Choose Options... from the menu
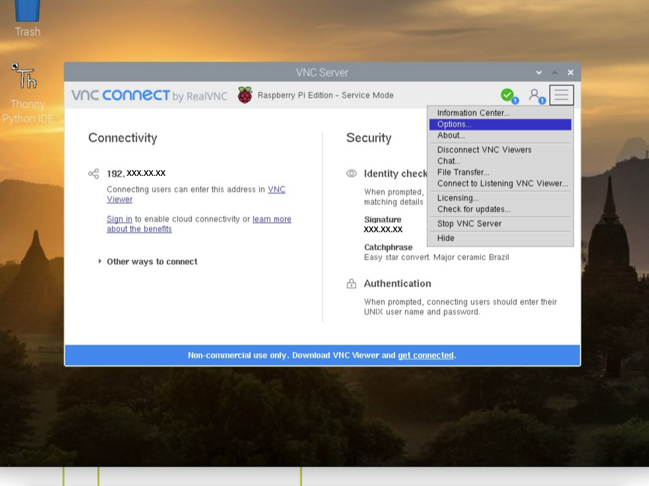Viewport: 649px width, 486px height. tap(500, 125)
